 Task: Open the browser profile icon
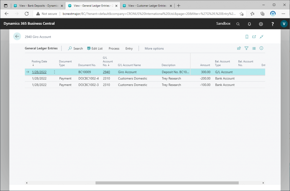click(273, 14)
